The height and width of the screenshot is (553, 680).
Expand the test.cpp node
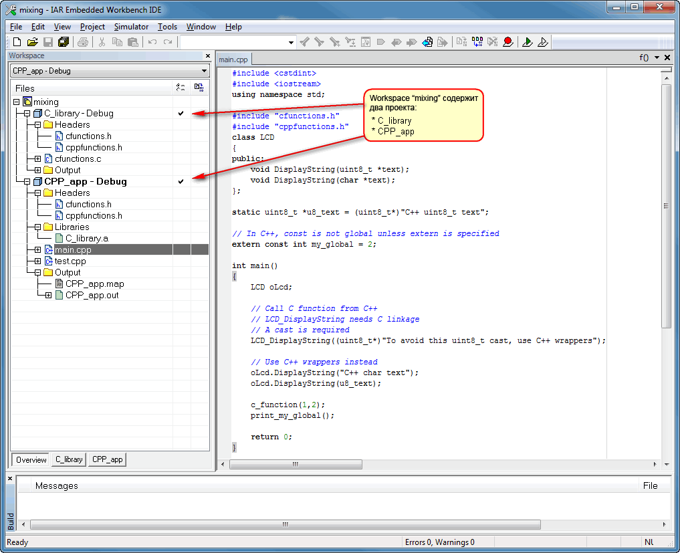point(37,261)
